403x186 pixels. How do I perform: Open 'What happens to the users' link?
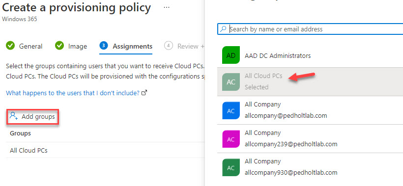(x=73, y=93)
